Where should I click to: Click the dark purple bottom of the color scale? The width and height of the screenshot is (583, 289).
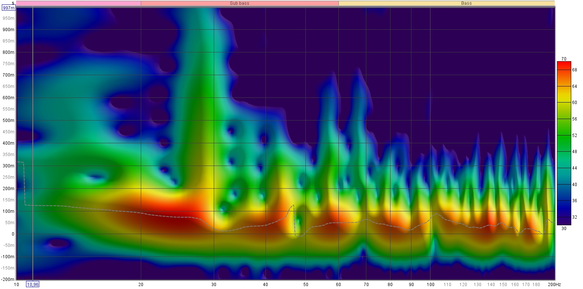pyautogui.click(x=564, y=222)
